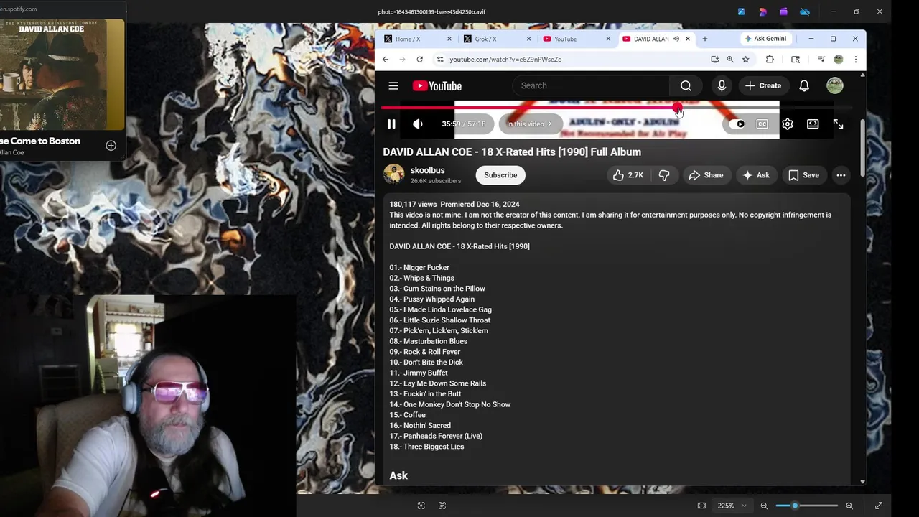919x517 pixels.
Task: Install app icon in address bar
Action: [714, 60]
